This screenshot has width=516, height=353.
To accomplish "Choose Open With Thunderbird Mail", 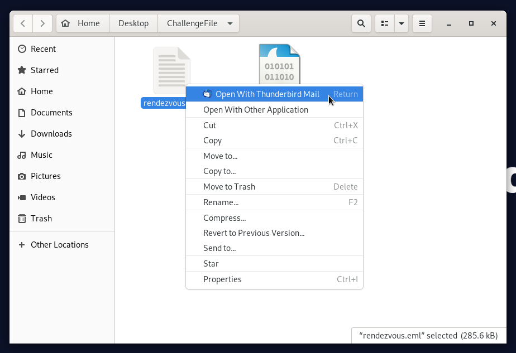I will pos(267,94).
